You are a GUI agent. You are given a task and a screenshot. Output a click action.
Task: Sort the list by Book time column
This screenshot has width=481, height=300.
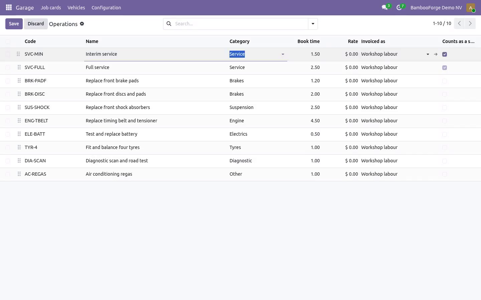(309, 41)
